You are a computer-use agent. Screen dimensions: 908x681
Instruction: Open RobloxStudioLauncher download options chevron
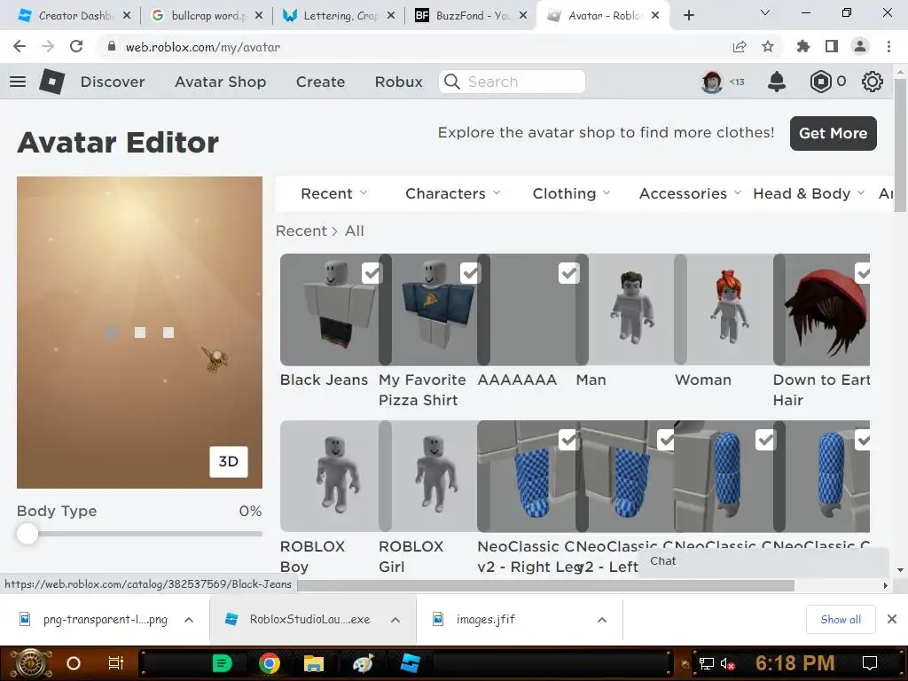pos(395,620)
